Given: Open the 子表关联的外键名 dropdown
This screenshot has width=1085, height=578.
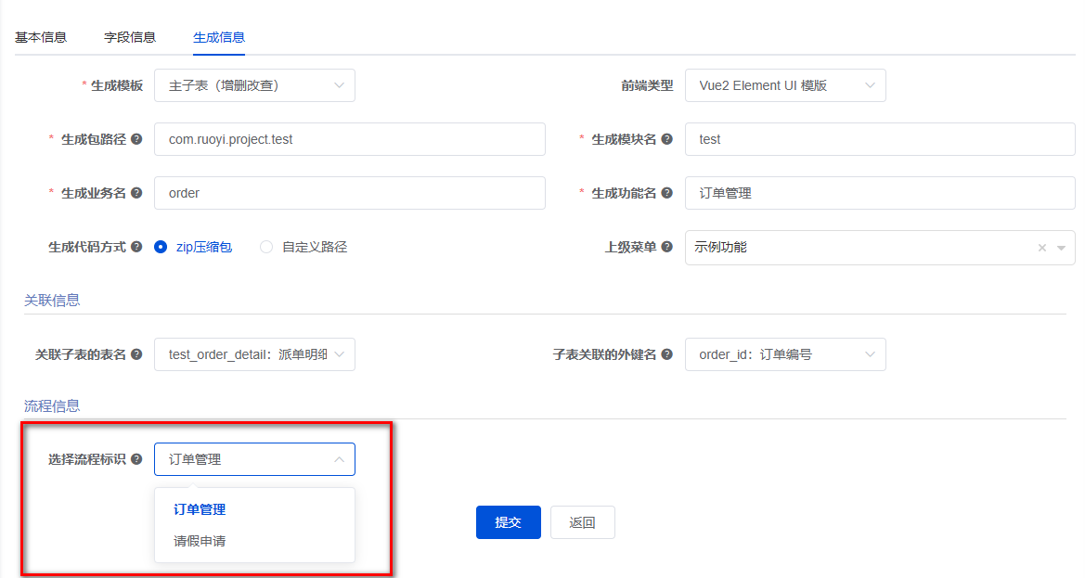Looking at the screenshot, I should point(785,354).
